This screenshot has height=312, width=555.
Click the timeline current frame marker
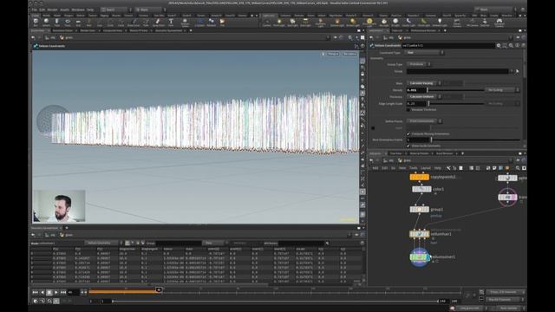coord(159,290)
